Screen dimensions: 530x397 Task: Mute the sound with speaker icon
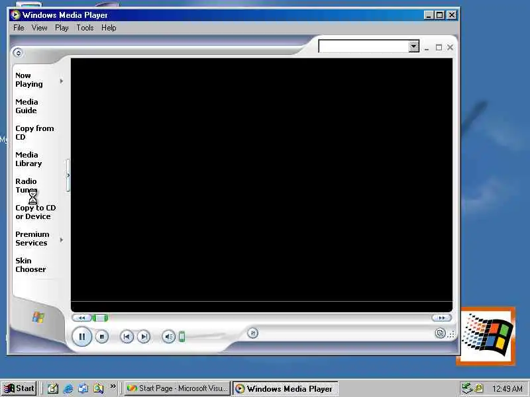tap(169, 337)
